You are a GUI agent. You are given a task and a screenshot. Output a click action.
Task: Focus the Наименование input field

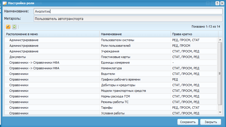point(128,11)
